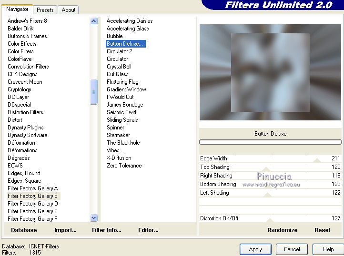Select Edges, Round category
The image size is (344, 256).
24,173
